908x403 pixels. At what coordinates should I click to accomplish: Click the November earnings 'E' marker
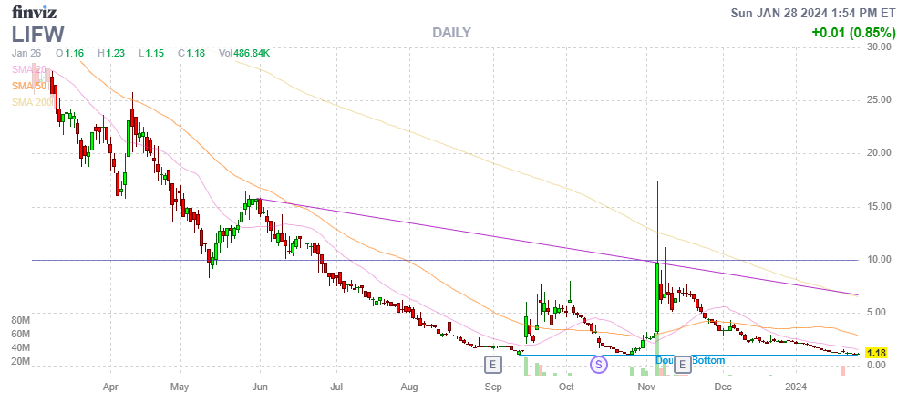click(x=681, y=365)
